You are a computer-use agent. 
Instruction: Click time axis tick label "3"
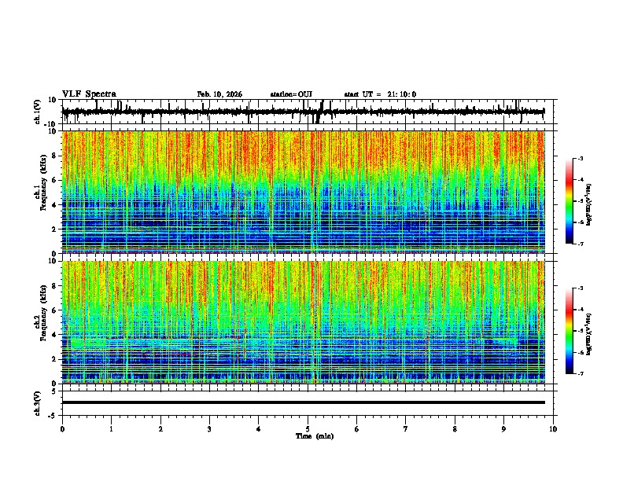pyautogui.click(x=209, y=429)
